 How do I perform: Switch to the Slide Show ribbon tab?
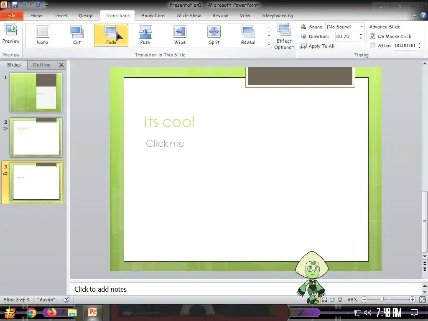189,15
